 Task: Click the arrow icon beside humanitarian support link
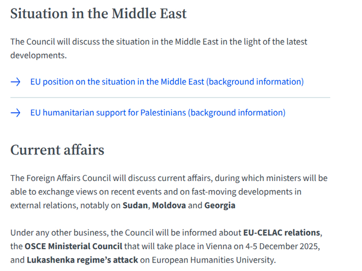15,113
